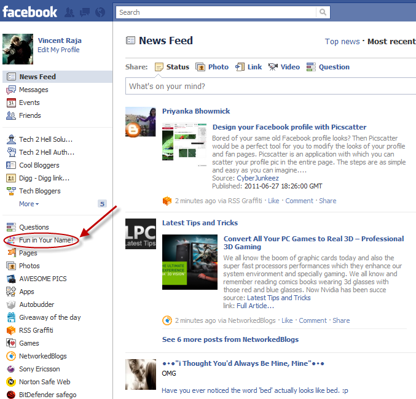Open Latest Tips and Tricks page name

pyautogui.click(x=200, y=223)
